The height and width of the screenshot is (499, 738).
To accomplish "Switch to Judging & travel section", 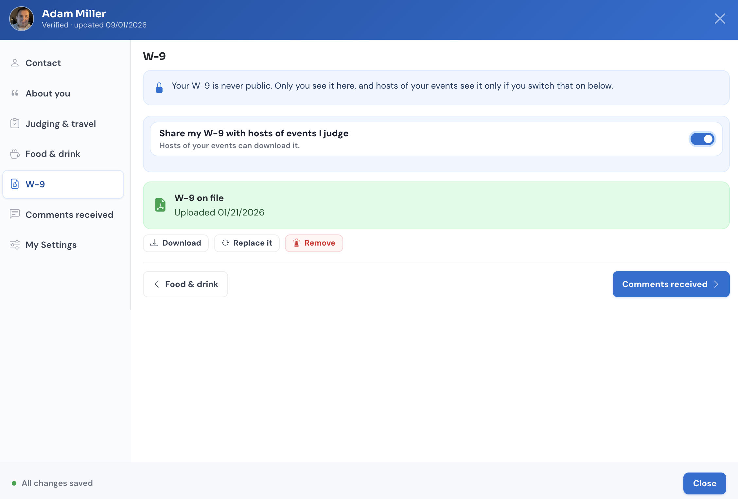I will point(63,124).
